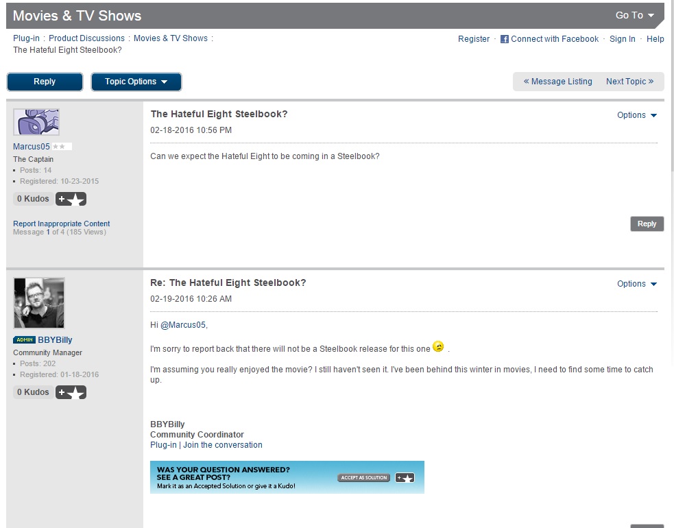
Task: Open Movies & TV Shows breadcrumb
Action: coord(171,38)
